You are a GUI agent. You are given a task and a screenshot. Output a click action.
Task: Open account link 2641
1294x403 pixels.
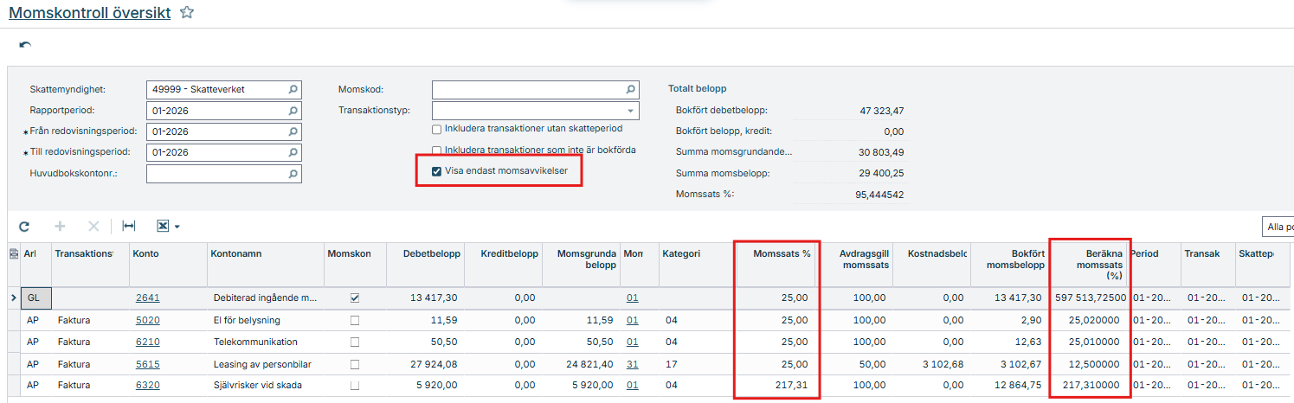tap(147, 297)
